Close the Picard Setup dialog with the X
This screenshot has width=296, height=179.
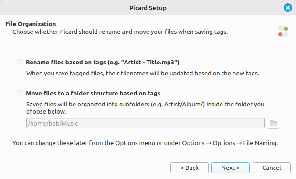pos(288,8)
